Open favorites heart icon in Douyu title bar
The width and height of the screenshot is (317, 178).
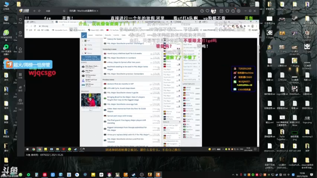207,11
